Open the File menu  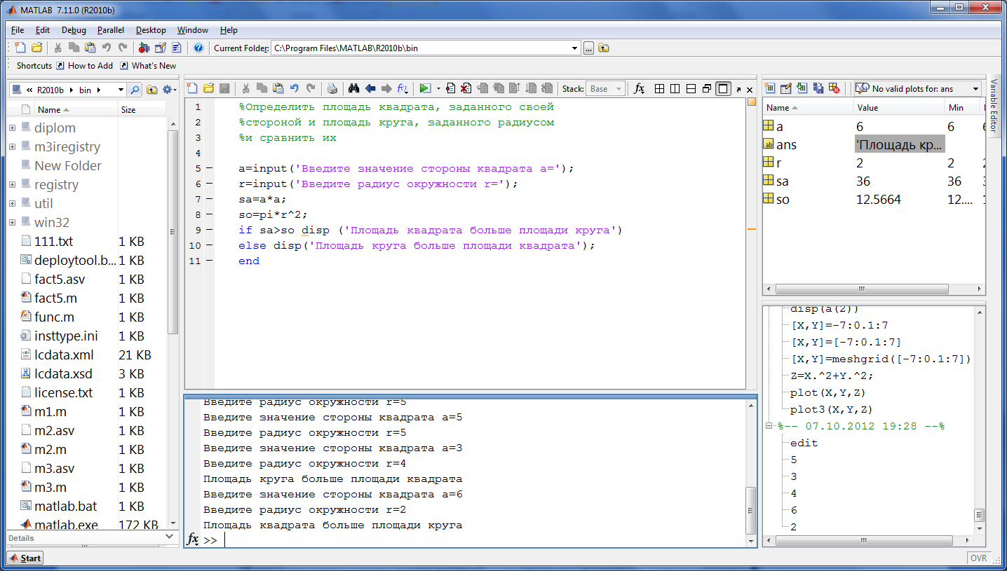point(18,30)
